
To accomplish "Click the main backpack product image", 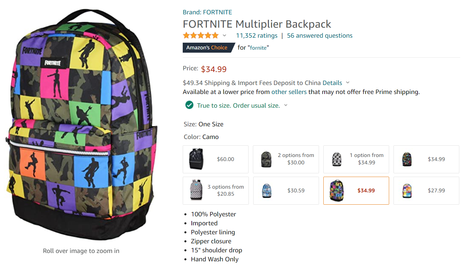I will tap(82, 125).
